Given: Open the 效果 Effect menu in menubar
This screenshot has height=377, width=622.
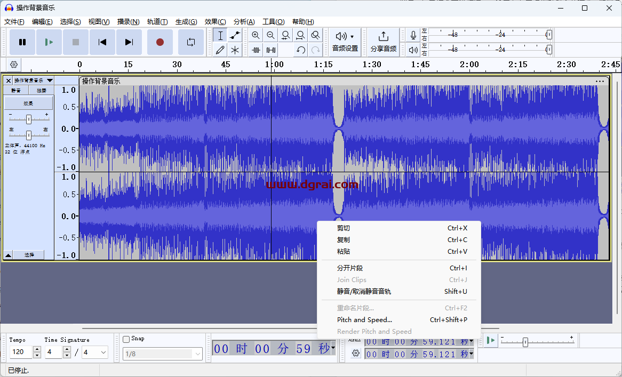Looking at the screenshot, I should tap(215, 22).
